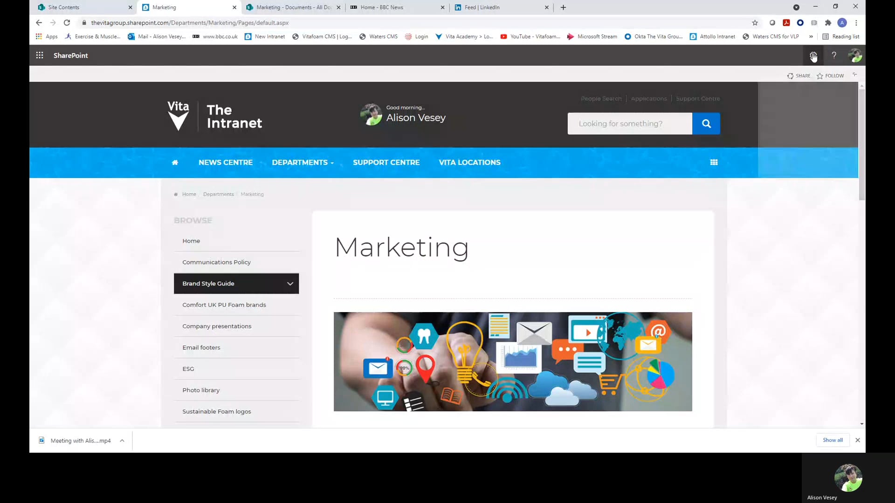The image size is (895, 503).
Task: Open the Vita Locations menu item
Action: [x=469, y=163]
